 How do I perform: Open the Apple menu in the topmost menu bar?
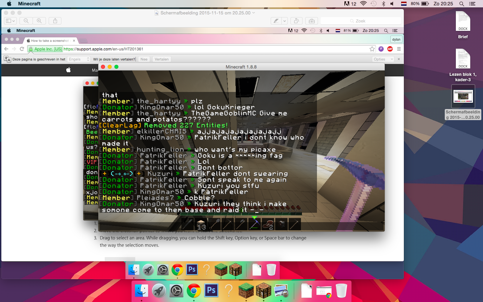click(x=9, y=4)
